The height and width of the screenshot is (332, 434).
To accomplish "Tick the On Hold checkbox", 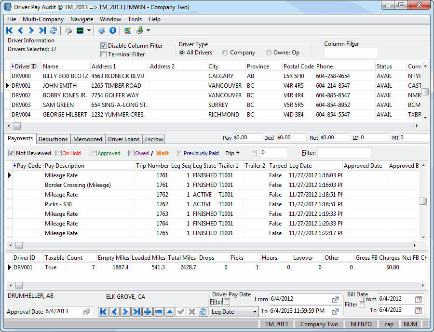I will [59, 153].
